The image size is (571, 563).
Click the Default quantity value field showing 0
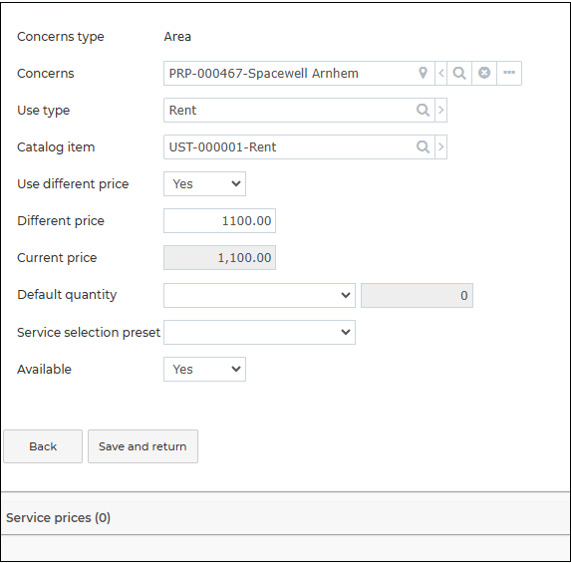pos(417,295)
